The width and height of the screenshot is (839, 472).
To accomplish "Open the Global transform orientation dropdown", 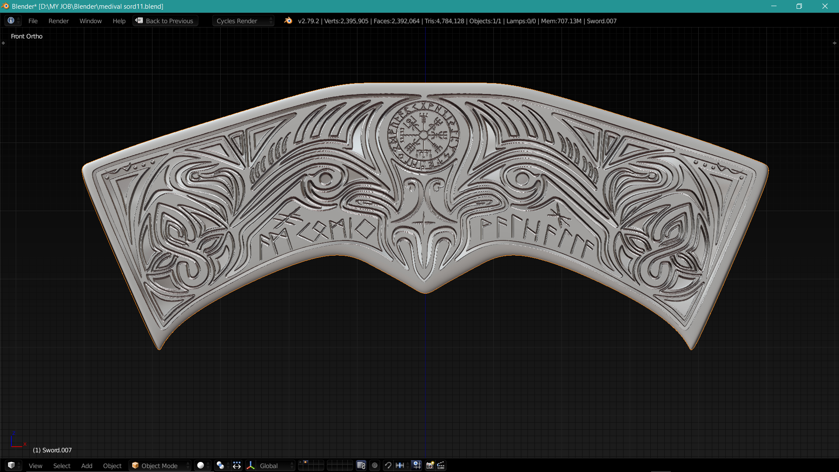I will (270, 465).
